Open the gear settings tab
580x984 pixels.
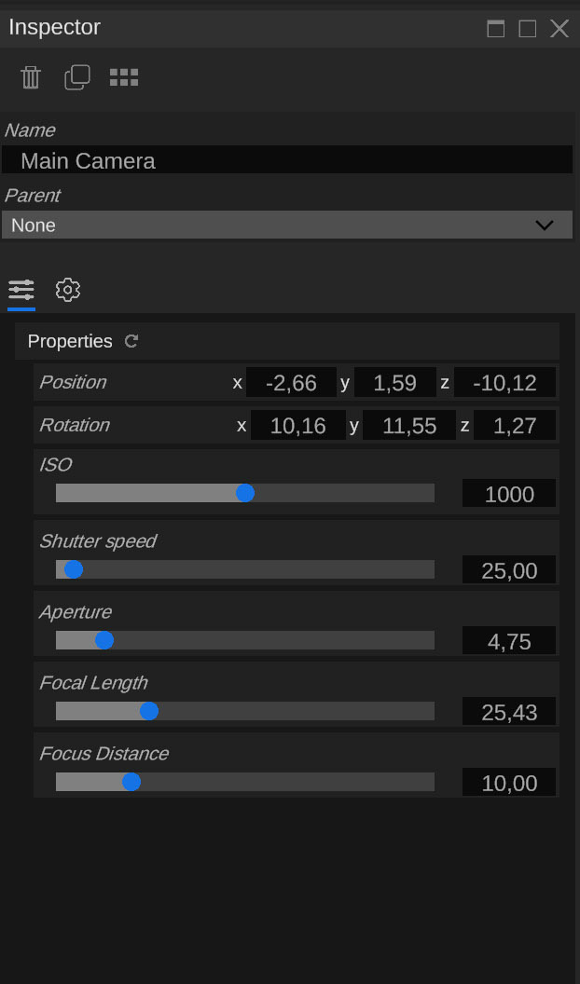click(x=68, y=290)
